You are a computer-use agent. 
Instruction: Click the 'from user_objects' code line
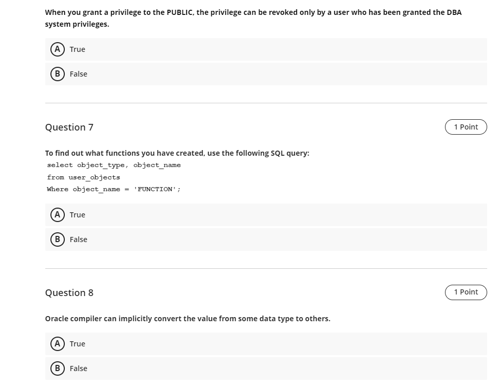coord(83,177)
